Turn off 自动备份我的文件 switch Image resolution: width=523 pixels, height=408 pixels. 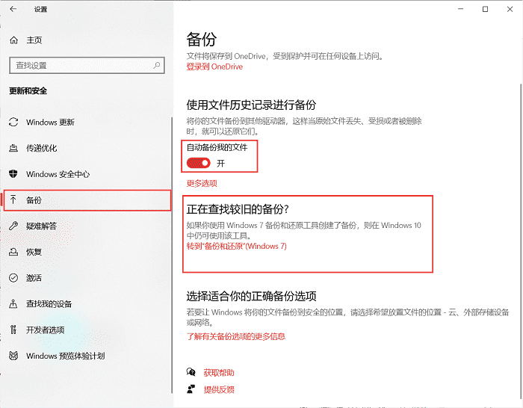pos(199,163)
